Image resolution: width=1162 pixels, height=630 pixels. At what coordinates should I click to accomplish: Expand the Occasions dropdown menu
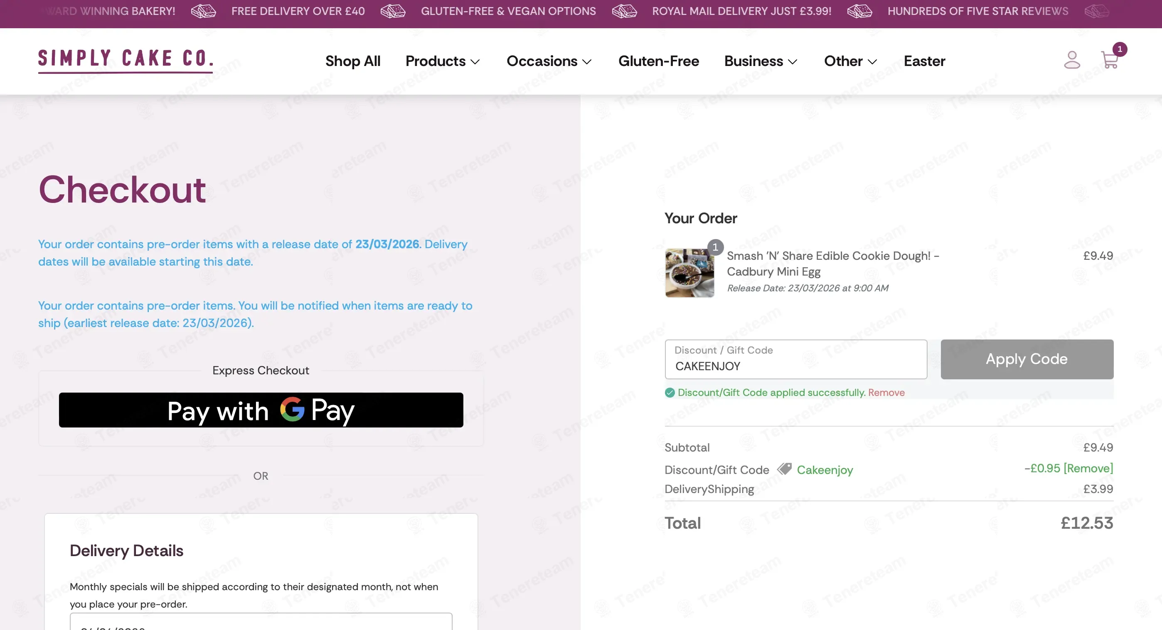point(549,61)
